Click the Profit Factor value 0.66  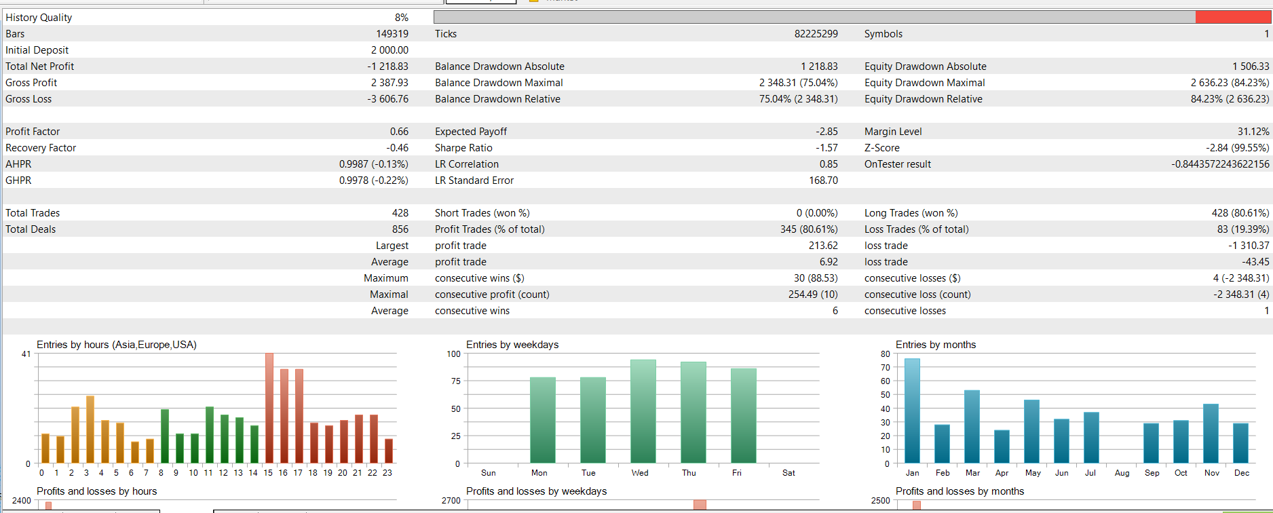[399, 132]
